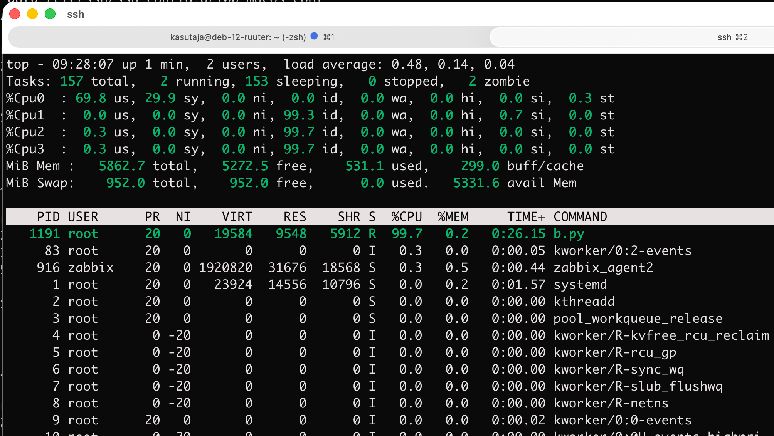
Task: Click the 1920820 VIRT value for zabbix
Action: 225,268
